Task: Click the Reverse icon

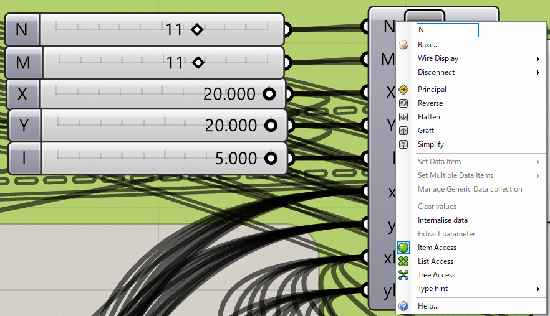Action: tap(403, 103)
